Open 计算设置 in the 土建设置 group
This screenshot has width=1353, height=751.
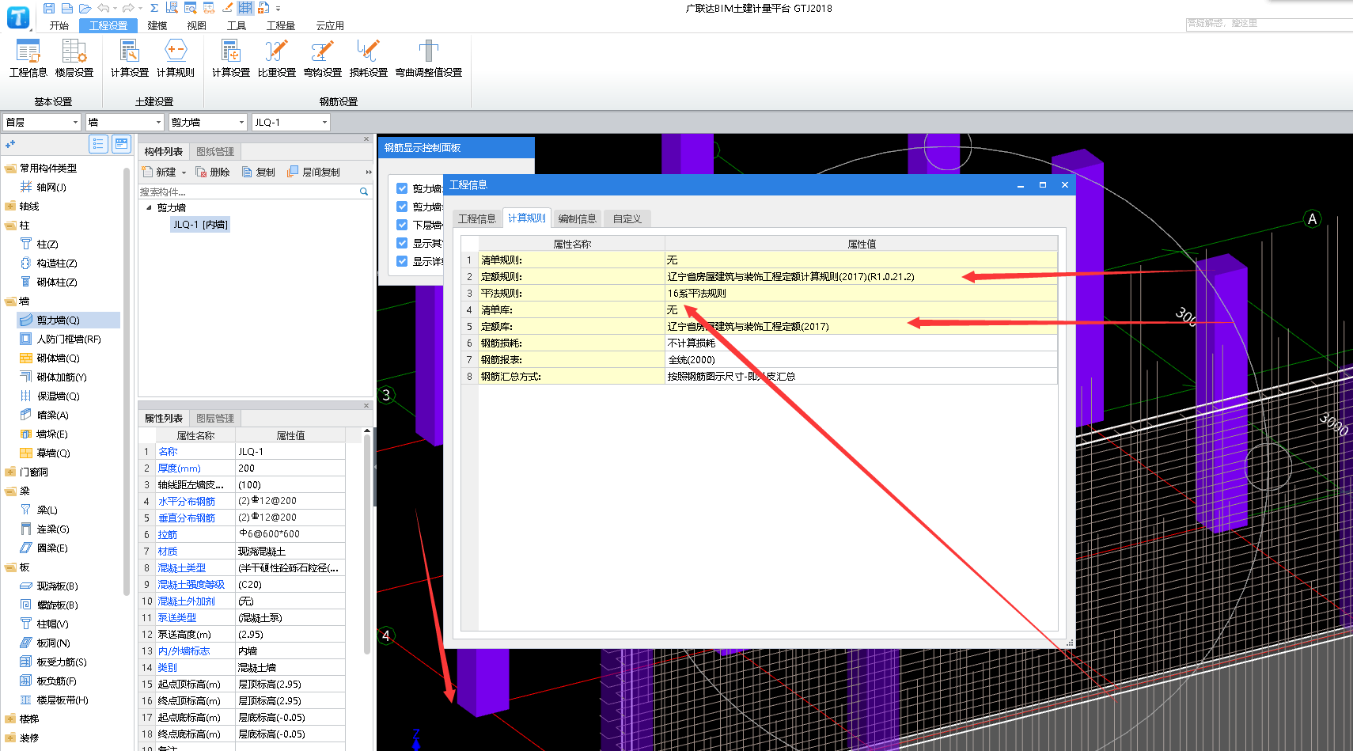click(x=130, y=59)
